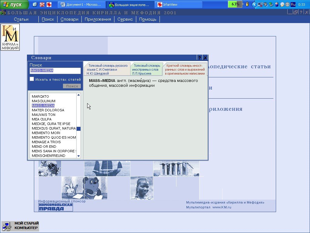The image size is (310, 233).
Task: Open the Пуск start menu button
Action: (x=15, y=5)
